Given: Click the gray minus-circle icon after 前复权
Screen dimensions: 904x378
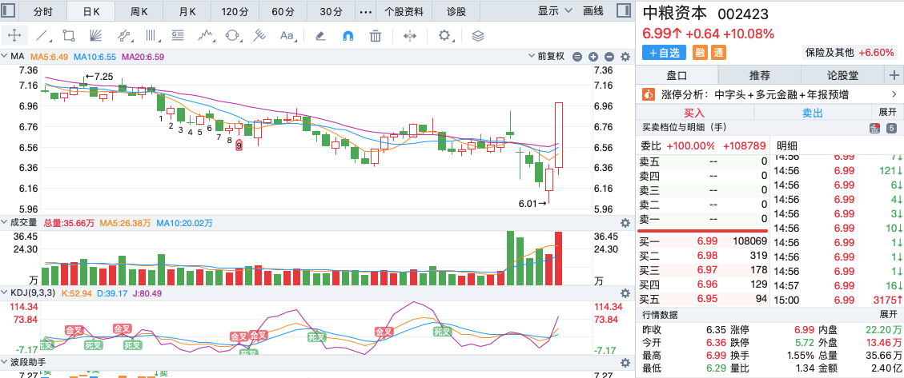Looking at the screenshot, I should tap(577, 57).
